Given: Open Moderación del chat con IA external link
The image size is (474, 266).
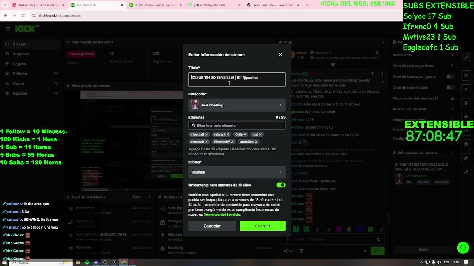Looking at the screenshot, I should 452,98.
